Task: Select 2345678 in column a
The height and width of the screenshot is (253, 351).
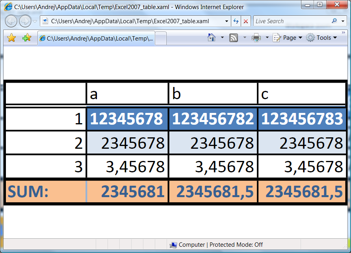Action: (127, 143)
